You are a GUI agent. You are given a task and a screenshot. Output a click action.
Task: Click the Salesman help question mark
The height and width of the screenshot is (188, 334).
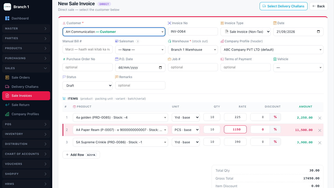click(138, 41)
